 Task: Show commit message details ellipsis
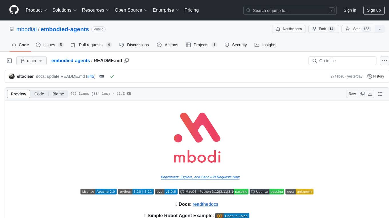click(x=102, y=76)
